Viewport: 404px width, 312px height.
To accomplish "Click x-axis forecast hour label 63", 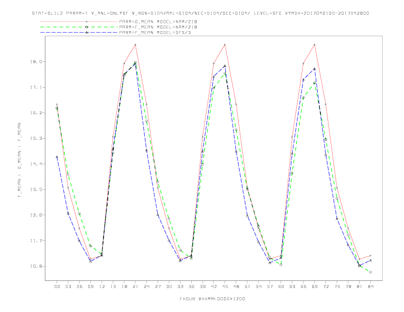I will 292,287.
